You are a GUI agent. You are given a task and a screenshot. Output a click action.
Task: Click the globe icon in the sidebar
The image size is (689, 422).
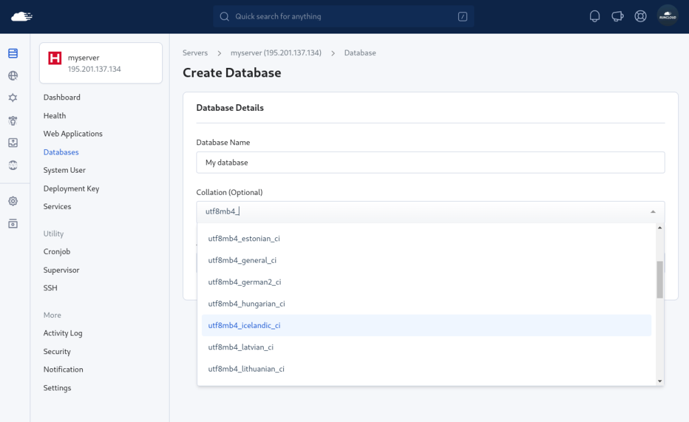click(x=12, y=75)
